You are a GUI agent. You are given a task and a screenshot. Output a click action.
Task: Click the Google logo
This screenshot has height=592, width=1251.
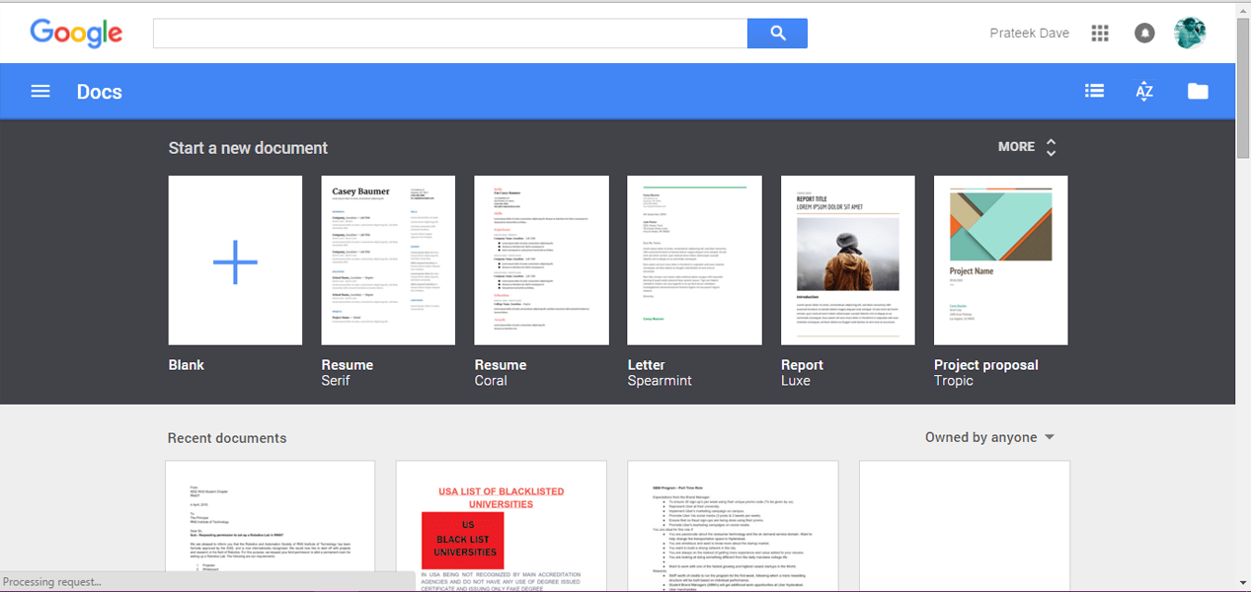[x=76, y=34]
